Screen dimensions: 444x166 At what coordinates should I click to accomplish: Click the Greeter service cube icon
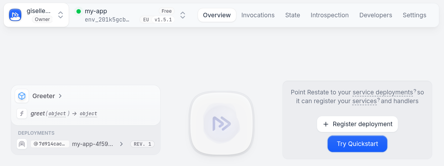click(x=22, y=96)
